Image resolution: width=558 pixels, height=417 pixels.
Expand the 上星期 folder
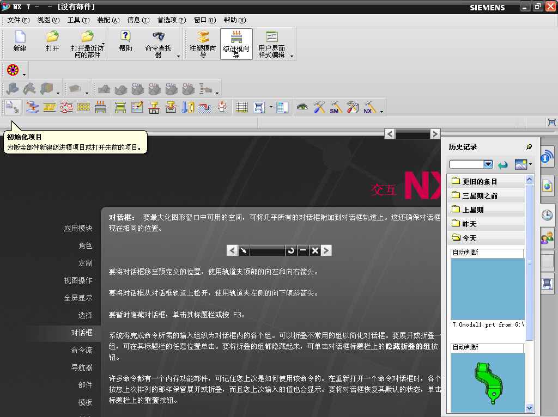click(486, 210)
